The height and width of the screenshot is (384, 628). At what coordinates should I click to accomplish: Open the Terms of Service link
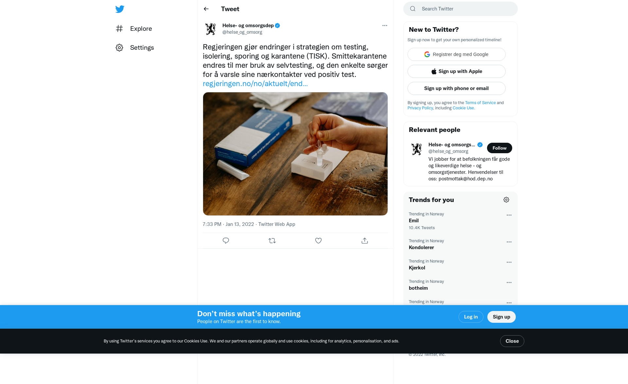coord(480,102)
